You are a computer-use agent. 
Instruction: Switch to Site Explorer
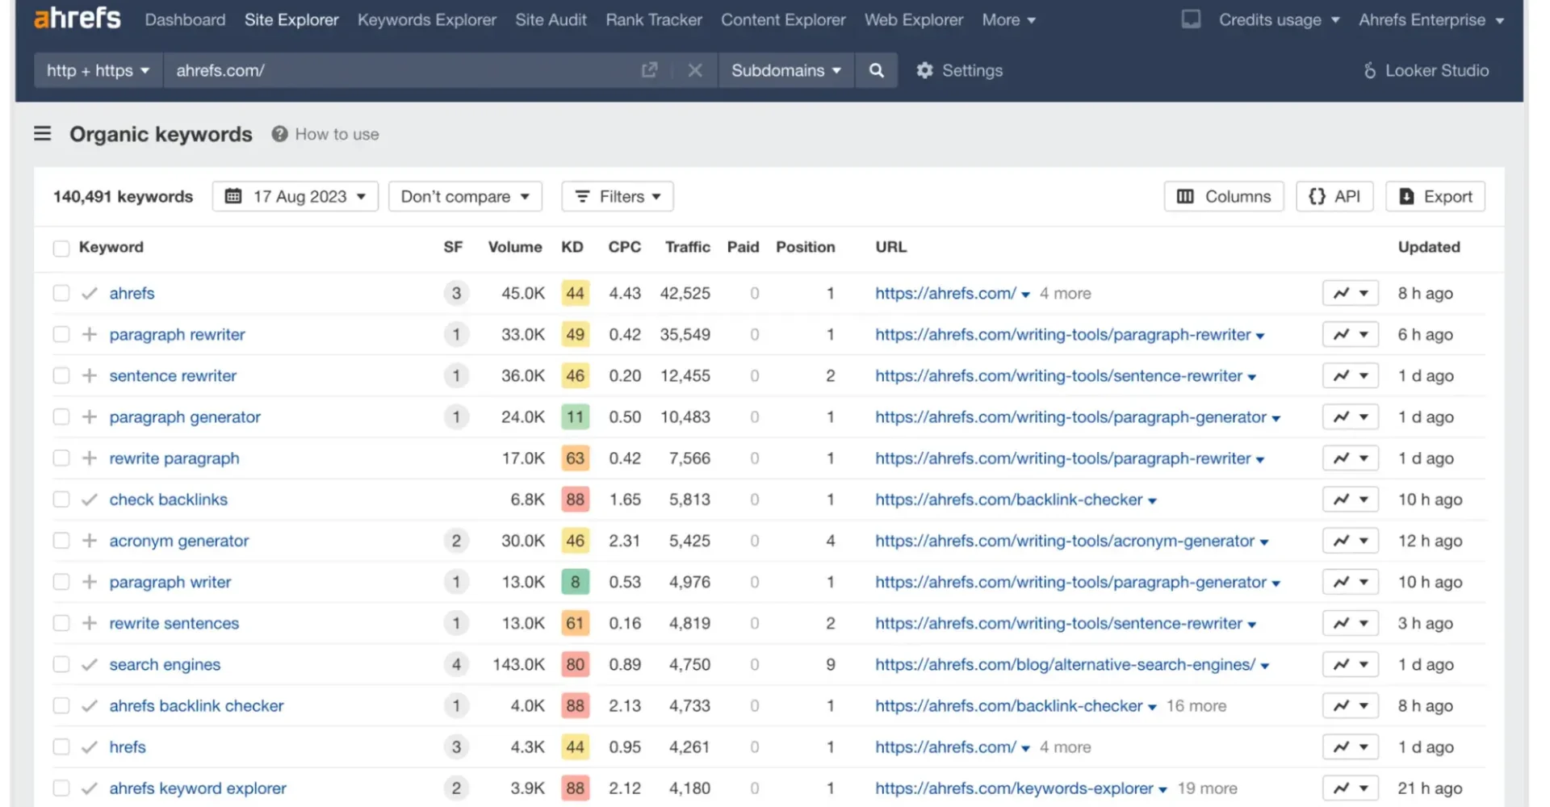click(x=291, y=19)
